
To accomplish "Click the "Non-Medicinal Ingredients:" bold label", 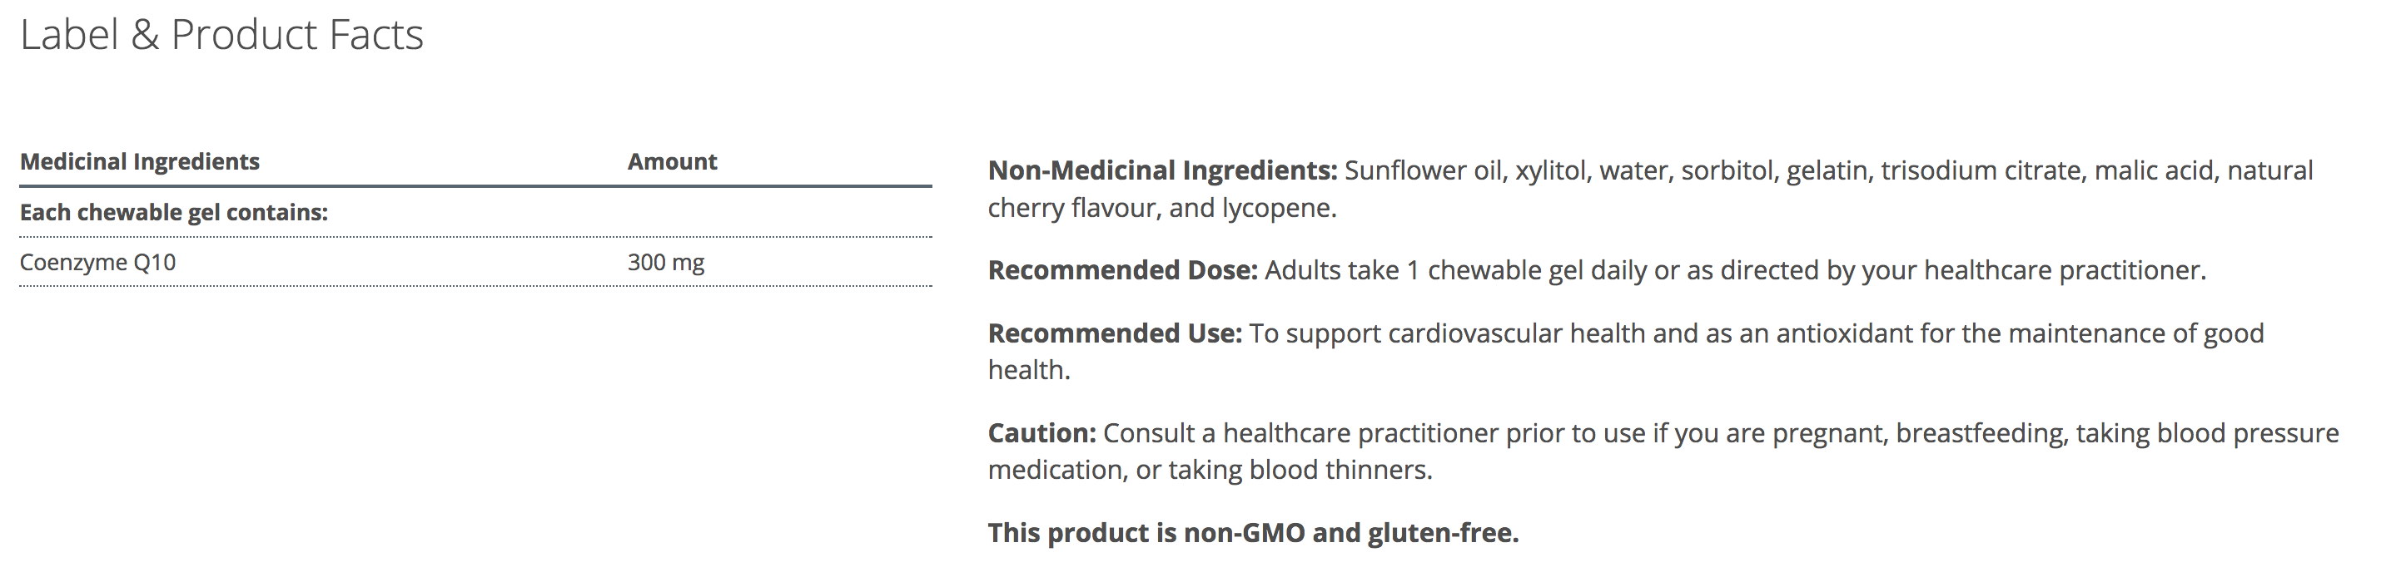I will (1162, 171).
